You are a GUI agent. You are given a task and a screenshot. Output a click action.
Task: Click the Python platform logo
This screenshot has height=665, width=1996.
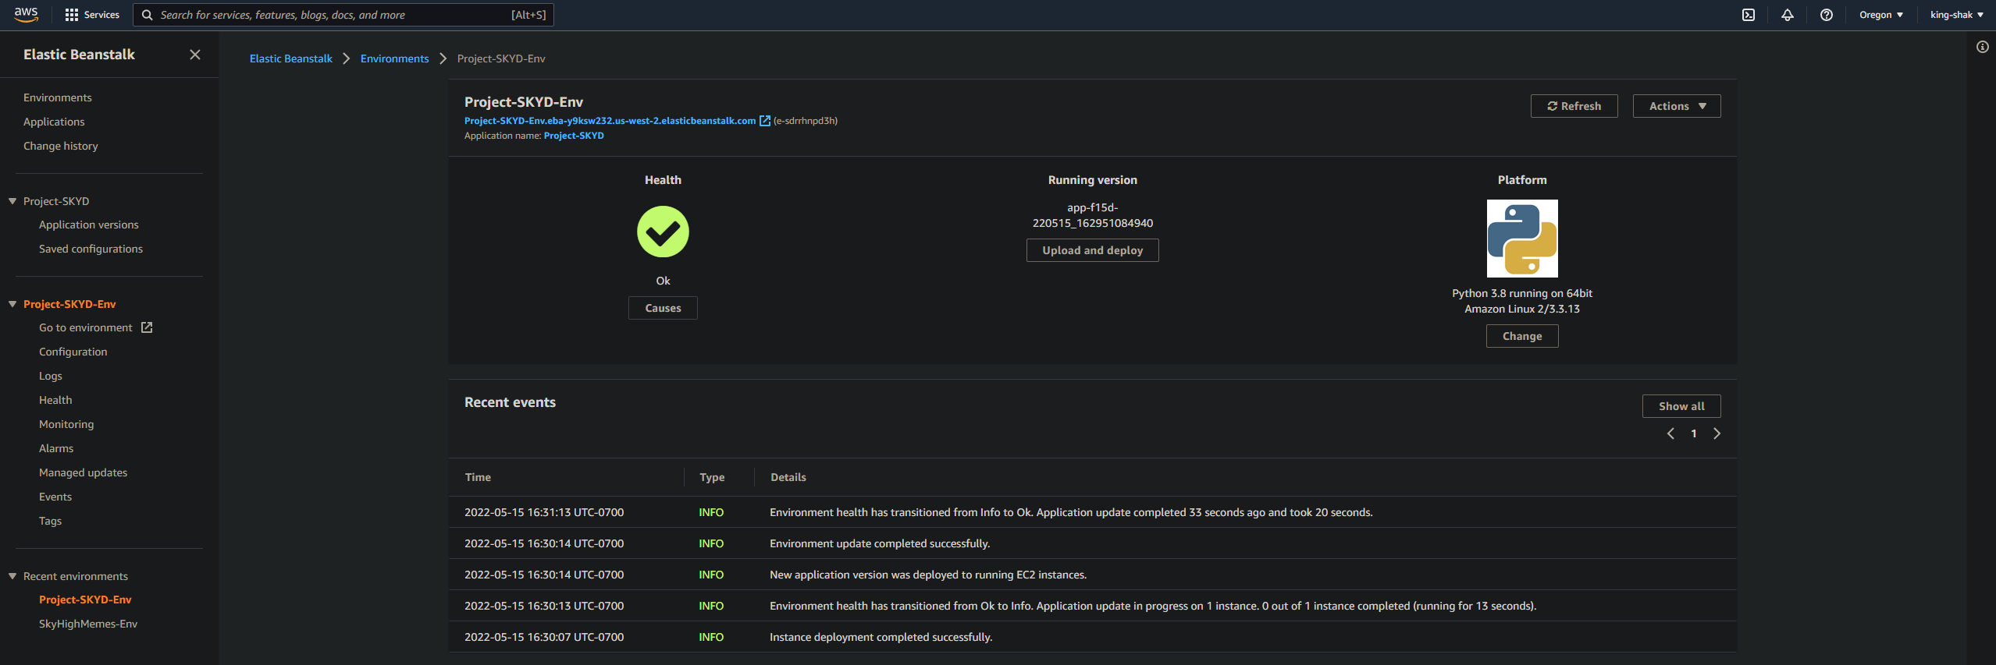(x=1522, y=239)
